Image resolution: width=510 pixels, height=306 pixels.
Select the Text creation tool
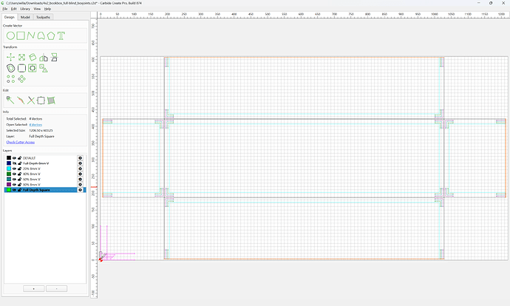tap(61, 35)
